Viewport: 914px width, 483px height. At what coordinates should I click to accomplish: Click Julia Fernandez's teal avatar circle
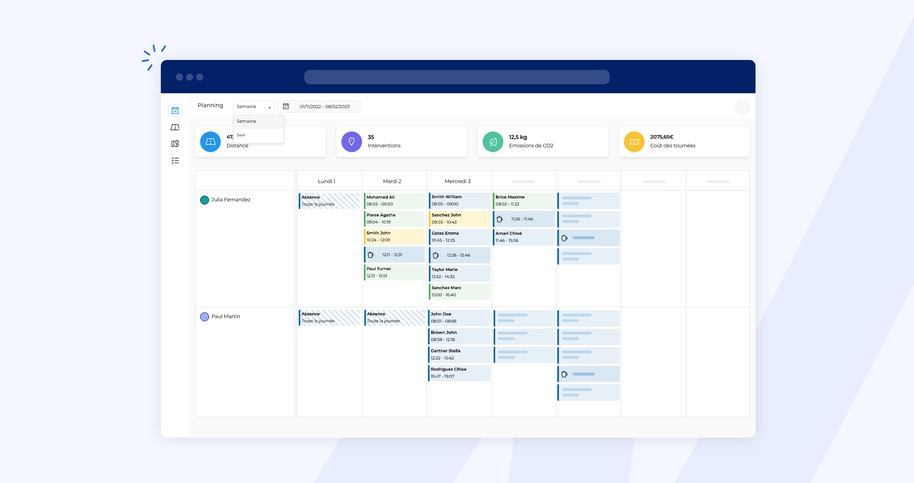pos(204,200)
